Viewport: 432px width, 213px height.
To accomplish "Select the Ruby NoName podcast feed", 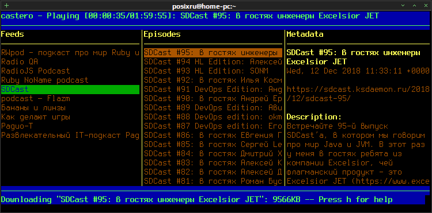I will click(x=44, y=80).
